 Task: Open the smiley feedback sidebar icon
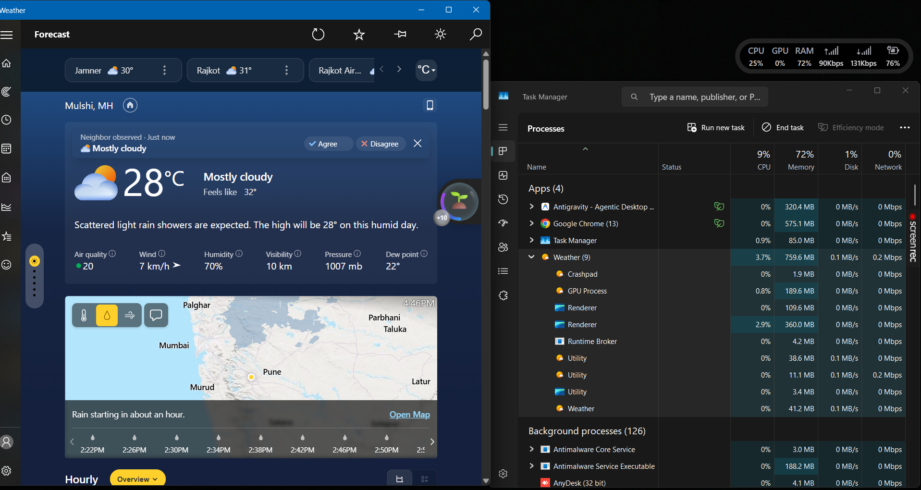point(7,265)
